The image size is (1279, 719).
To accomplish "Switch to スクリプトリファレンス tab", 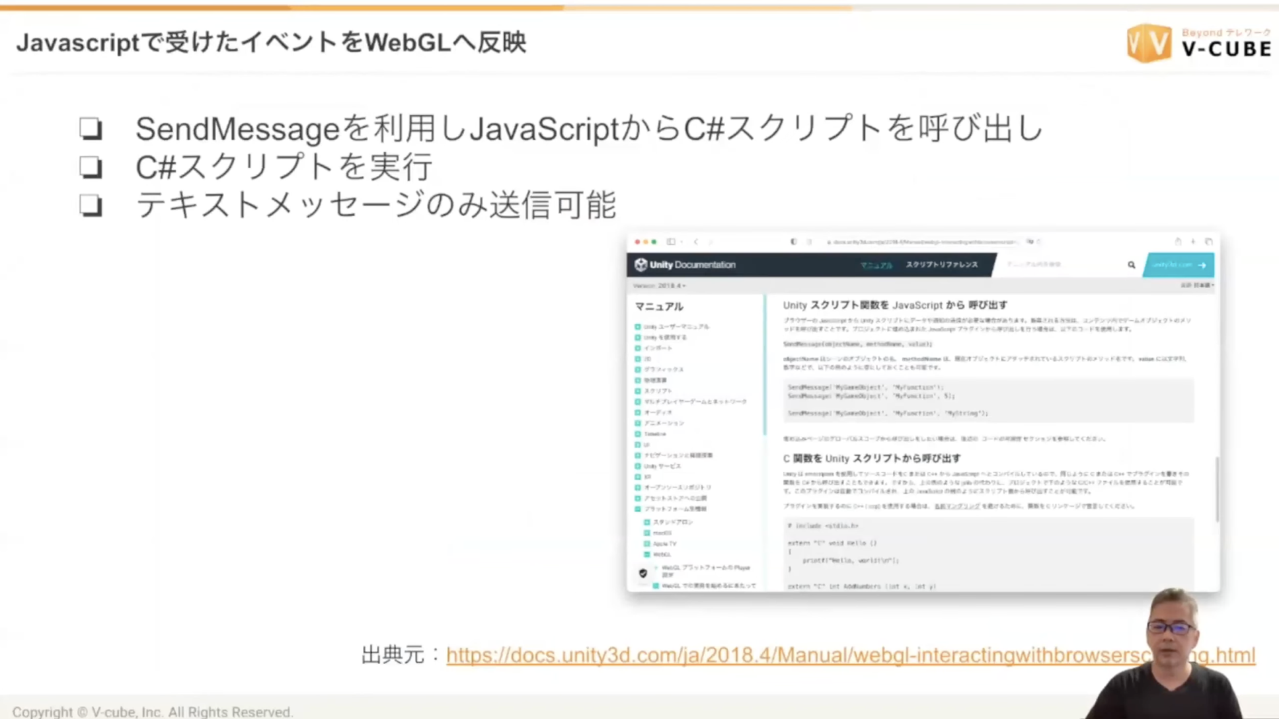I will coord(941,264).
